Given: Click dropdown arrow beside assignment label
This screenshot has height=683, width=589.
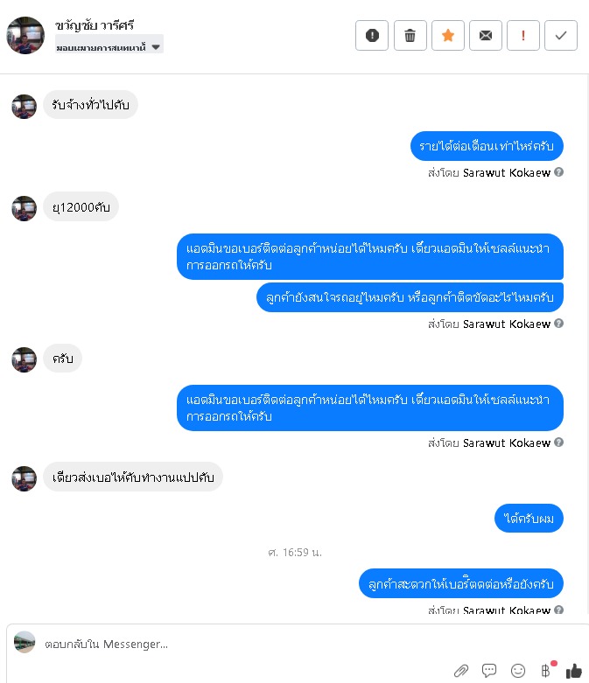Looking at the screenshot, I should [156, 47].
